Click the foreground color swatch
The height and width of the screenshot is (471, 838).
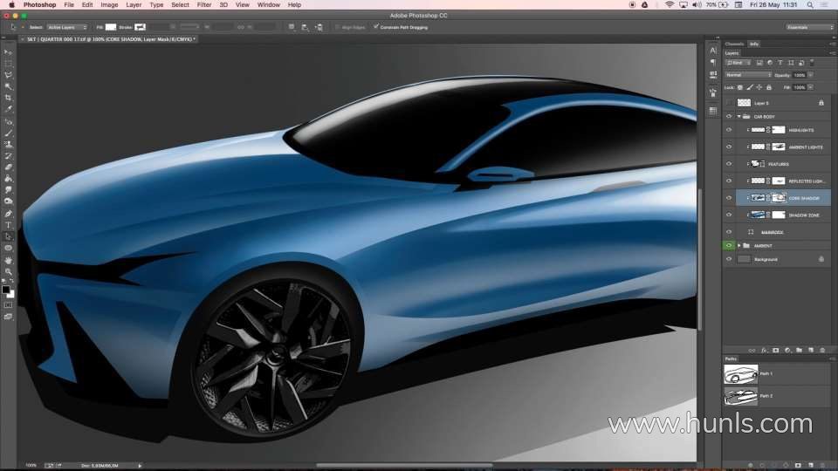(x=5, y=289)
